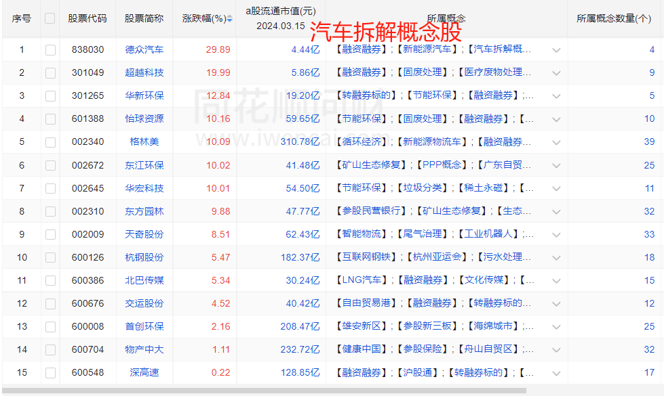Screen dimensions: 664x396
Task: Open the 德众汽车 stock link
Action: tap(143, 49)
